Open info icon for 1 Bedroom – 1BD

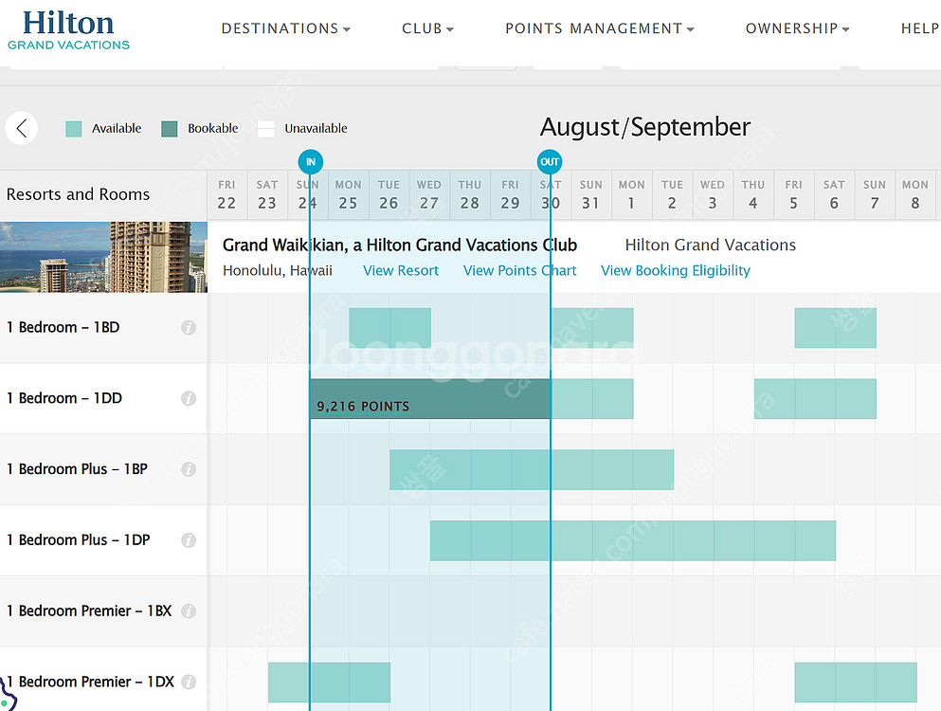click(189, 327)
